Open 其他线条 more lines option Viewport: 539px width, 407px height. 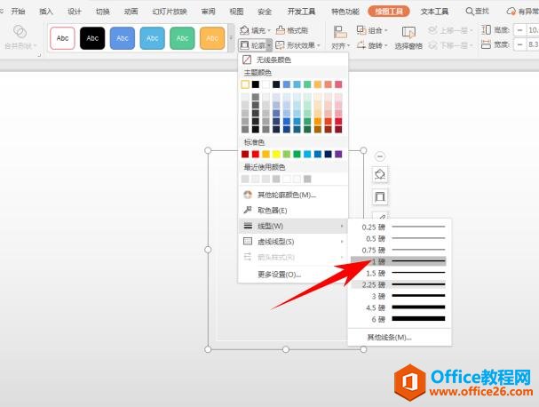(x=389, y=337)
